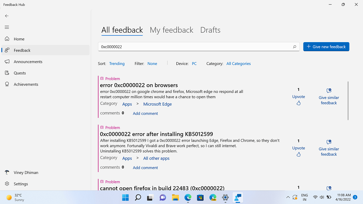The height and width of the screenshot is (204, 363).
Task: Switch to Drafts tab
Action: [x=210, y=30]
